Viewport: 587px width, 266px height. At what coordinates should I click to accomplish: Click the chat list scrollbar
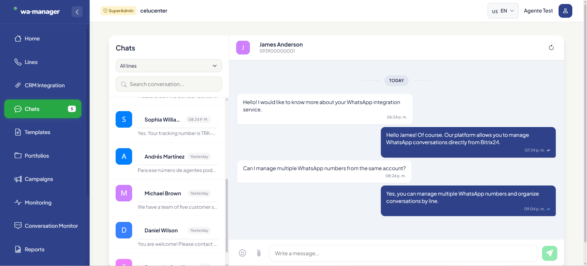(227, 215)
